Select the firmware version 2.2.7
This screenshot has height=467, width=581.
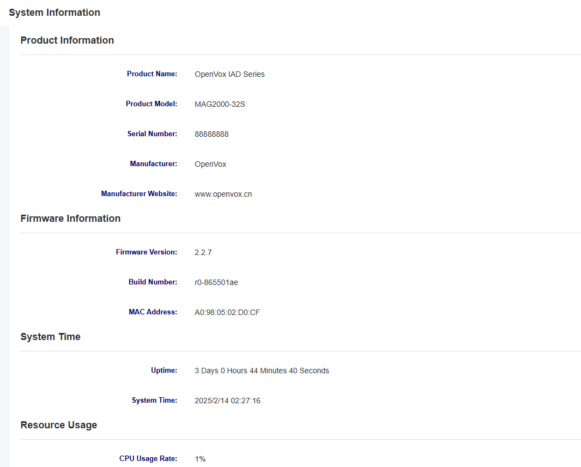pyautogui.click(x=203, y=252)
